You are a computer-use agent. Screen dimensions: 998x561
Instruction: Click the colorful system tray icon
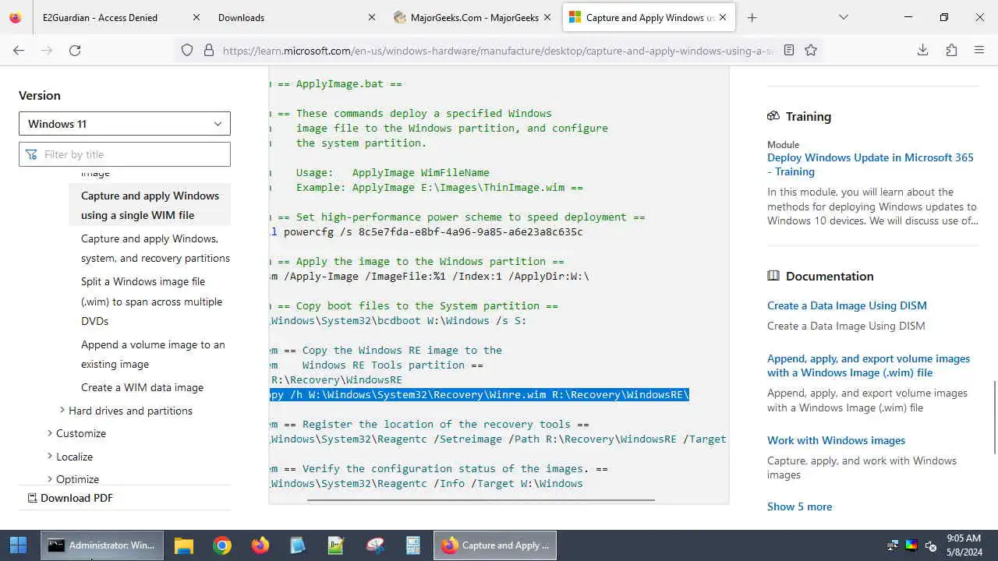[x=911, y=545]
